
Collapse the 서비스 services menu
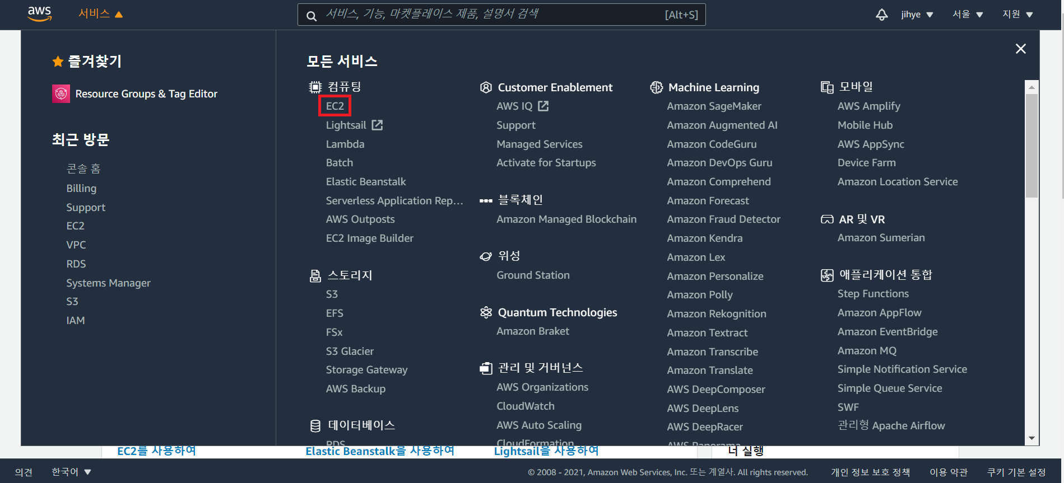(x=100, y=14)
